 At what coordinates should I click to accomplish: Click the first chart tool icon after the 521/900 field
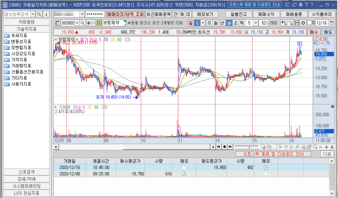(x=284, y=23)
